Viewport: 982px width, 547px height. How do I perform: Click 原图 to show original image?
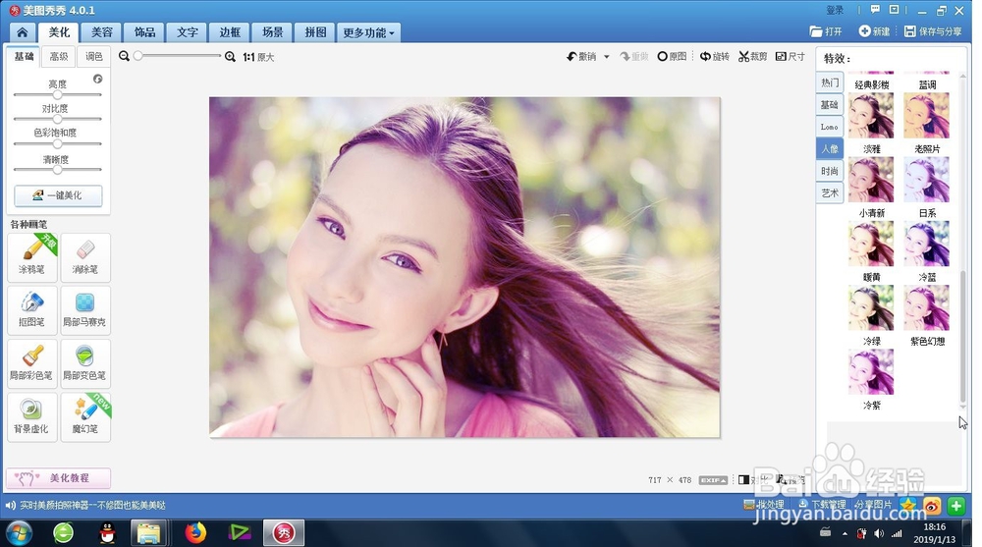click(672, 56)
